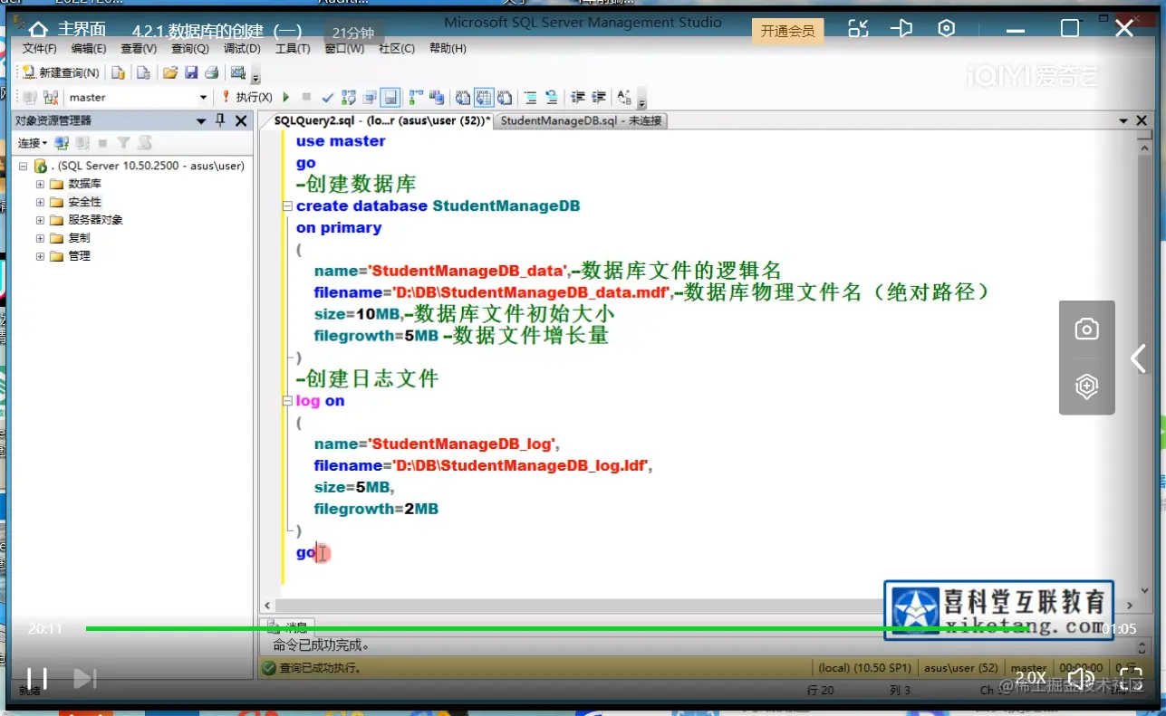The width and height of the screenshot is (1166, 716).
Task: Click Object Explorer refresh icon
Action: point(144,143)
